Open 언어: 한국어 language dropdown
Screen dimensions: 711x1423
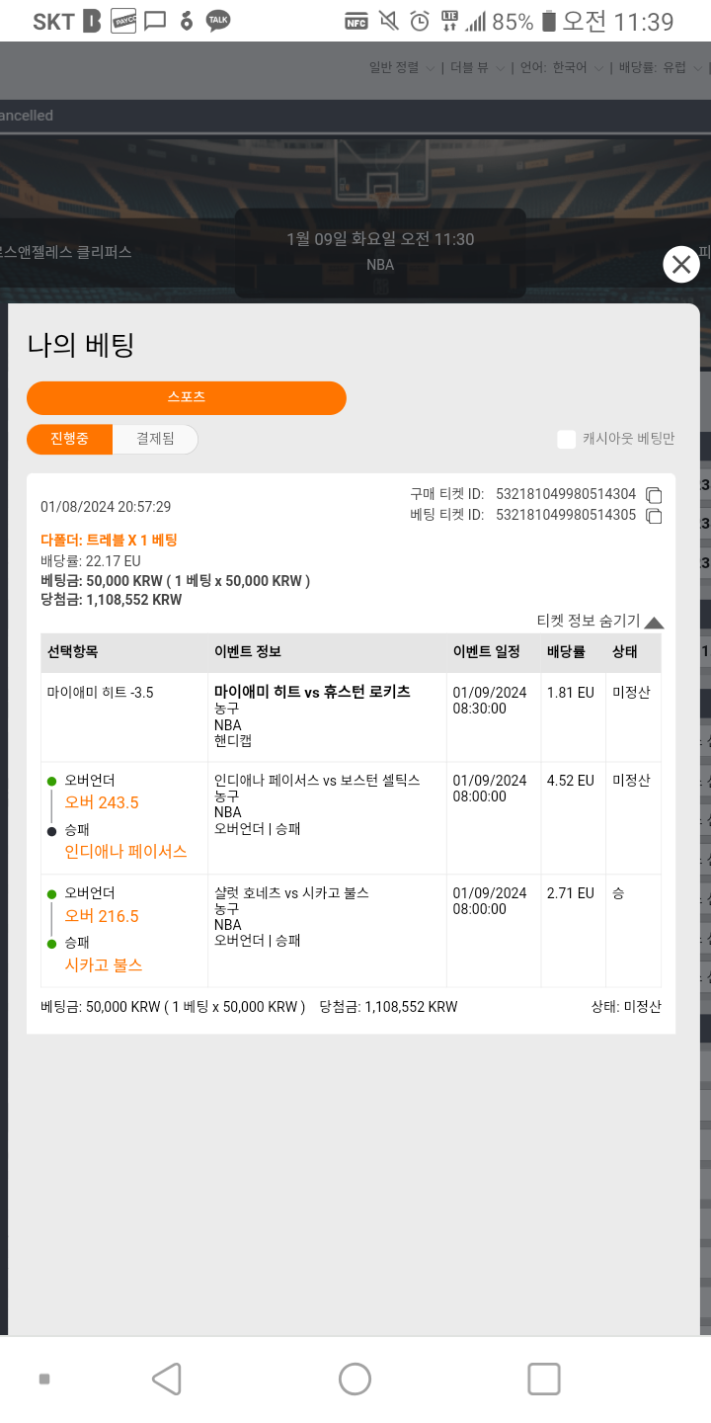562,68
